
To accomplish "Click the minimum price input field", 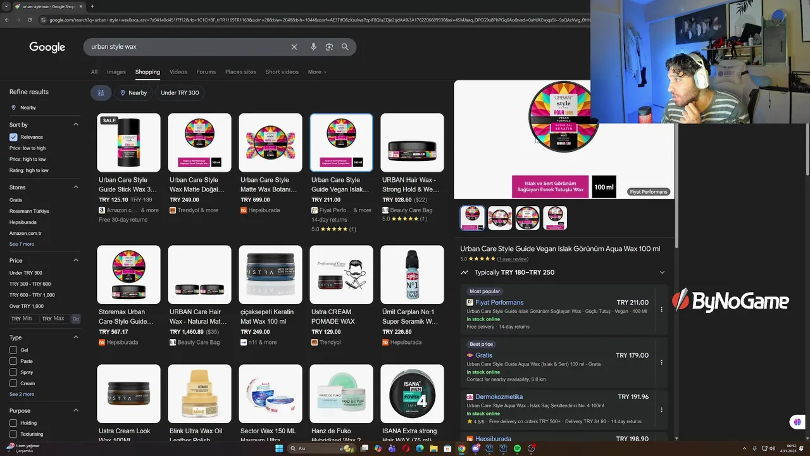I will point(24,319).
